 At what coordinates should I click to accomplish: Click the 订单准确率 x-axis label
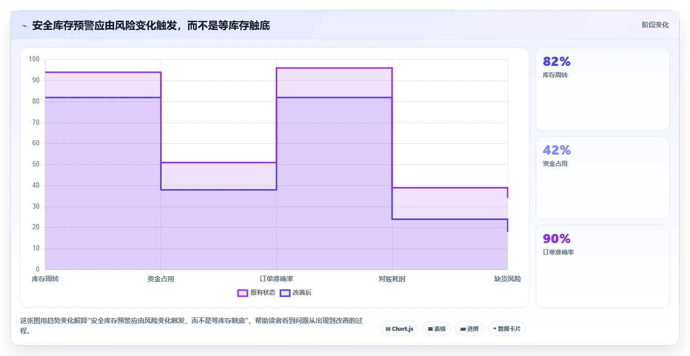click(x=276, y=279)
